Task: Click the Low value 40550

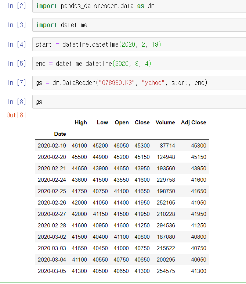Action: [100, 260]
